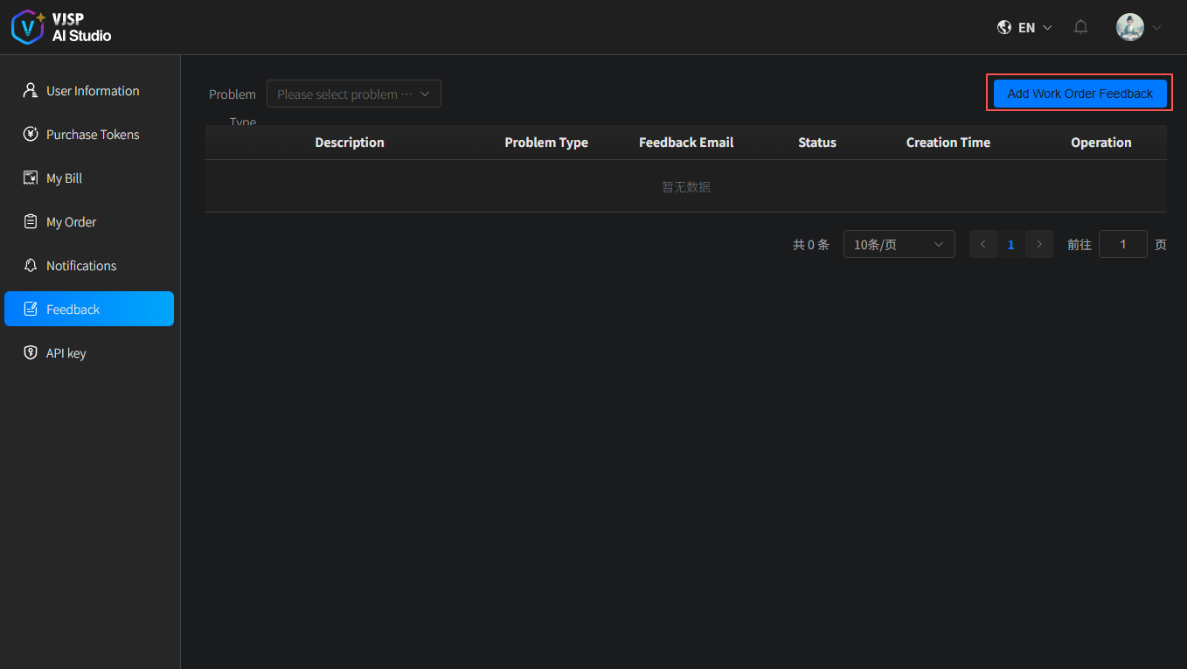Open the notification bell in header

1081,27
